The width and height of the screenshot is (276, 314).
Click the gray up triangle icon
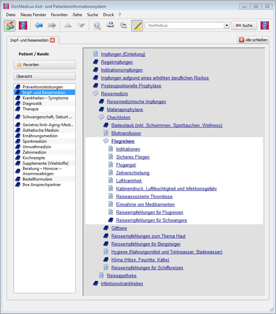tap(68, 25)
